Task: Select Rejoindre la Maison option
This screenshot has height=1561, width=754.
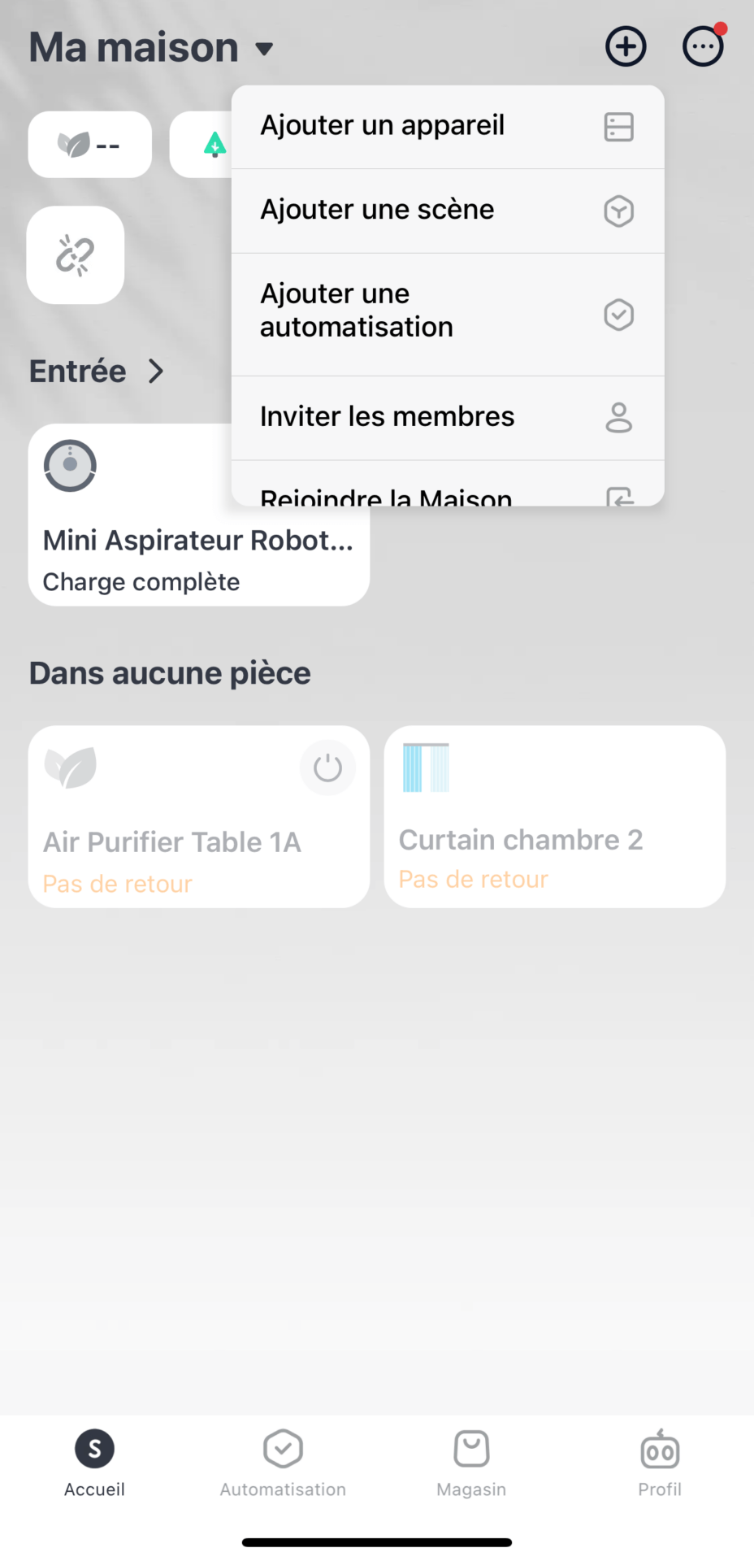Action: click(x=447, y=494)
